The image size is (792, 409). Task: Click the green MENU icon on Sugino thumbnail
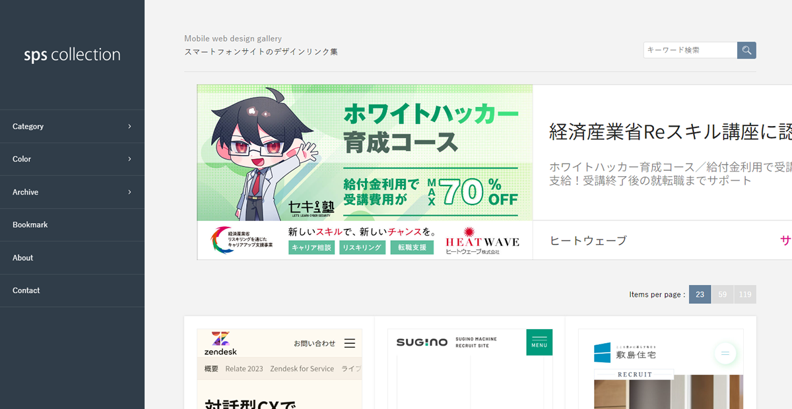click(539, 342)
